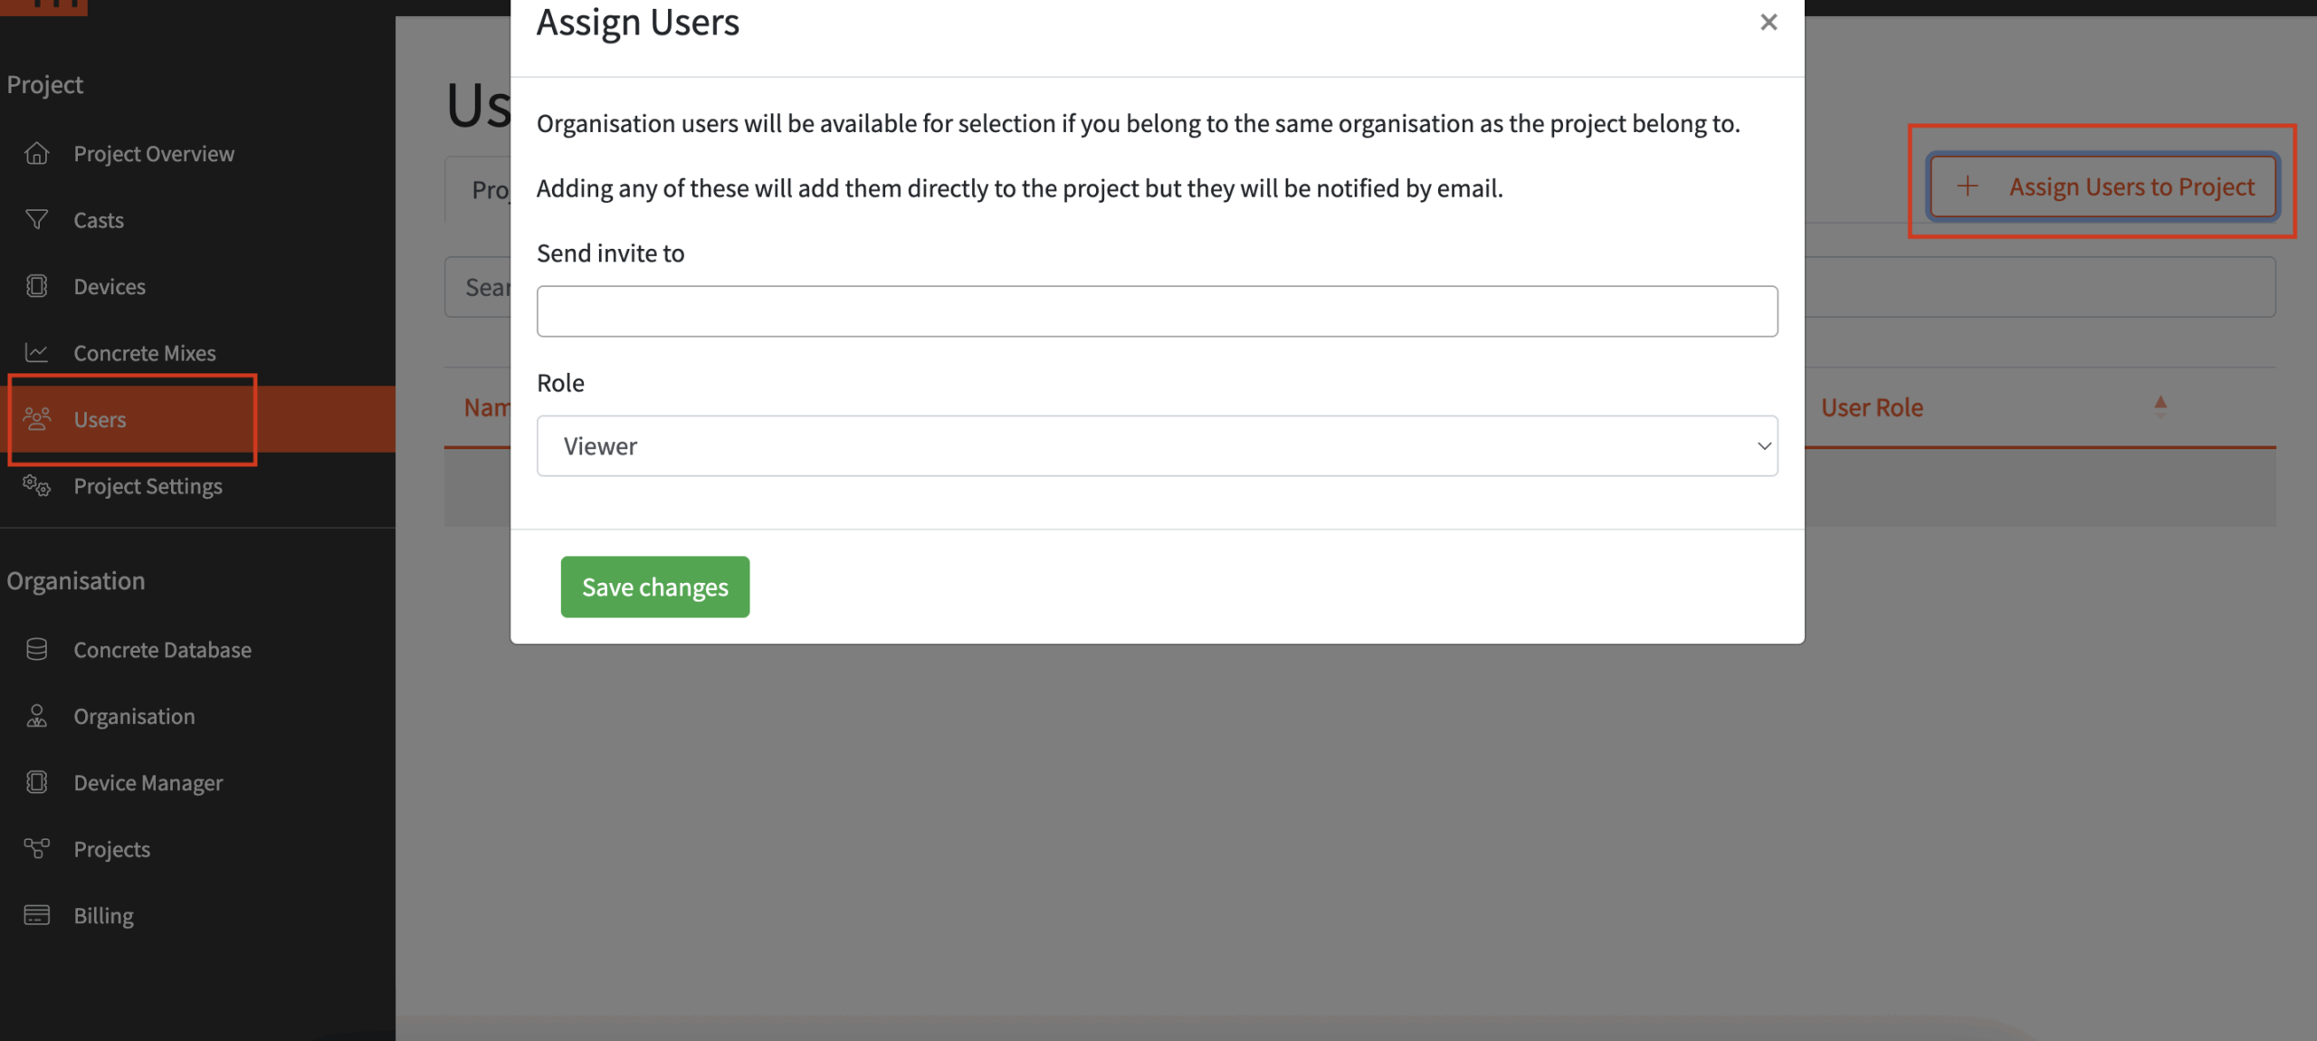The image size is (2317, 1041).
Task: Click Assign Users to Project button
Action: click(2102, 186)
